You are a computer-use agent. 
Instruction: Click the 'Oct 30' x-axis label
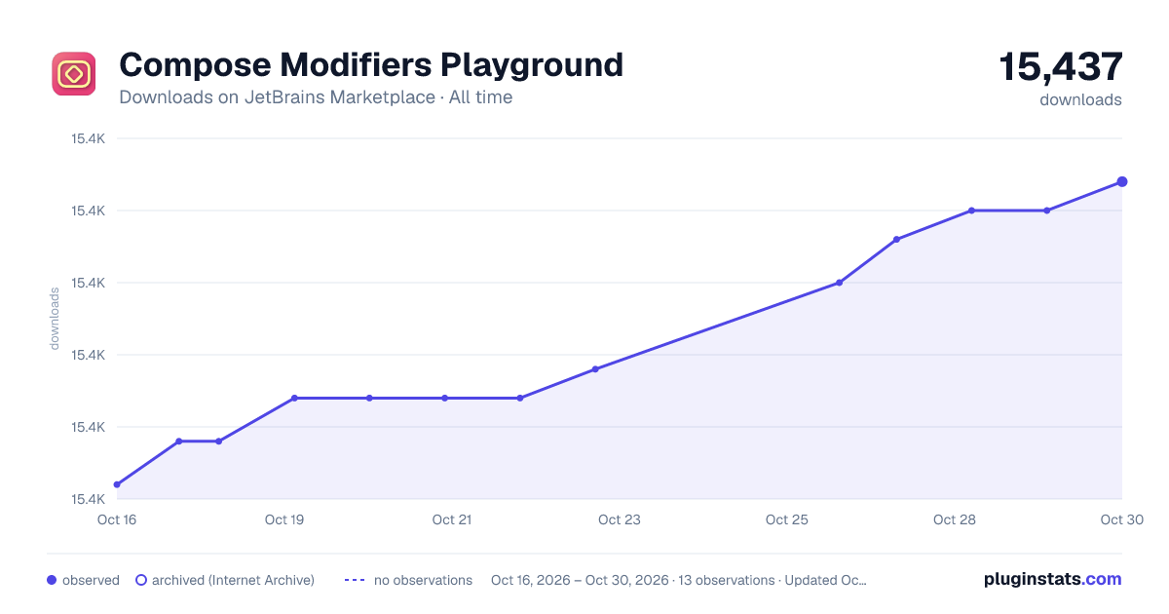pyautogui.click(x=1121, y=519)
